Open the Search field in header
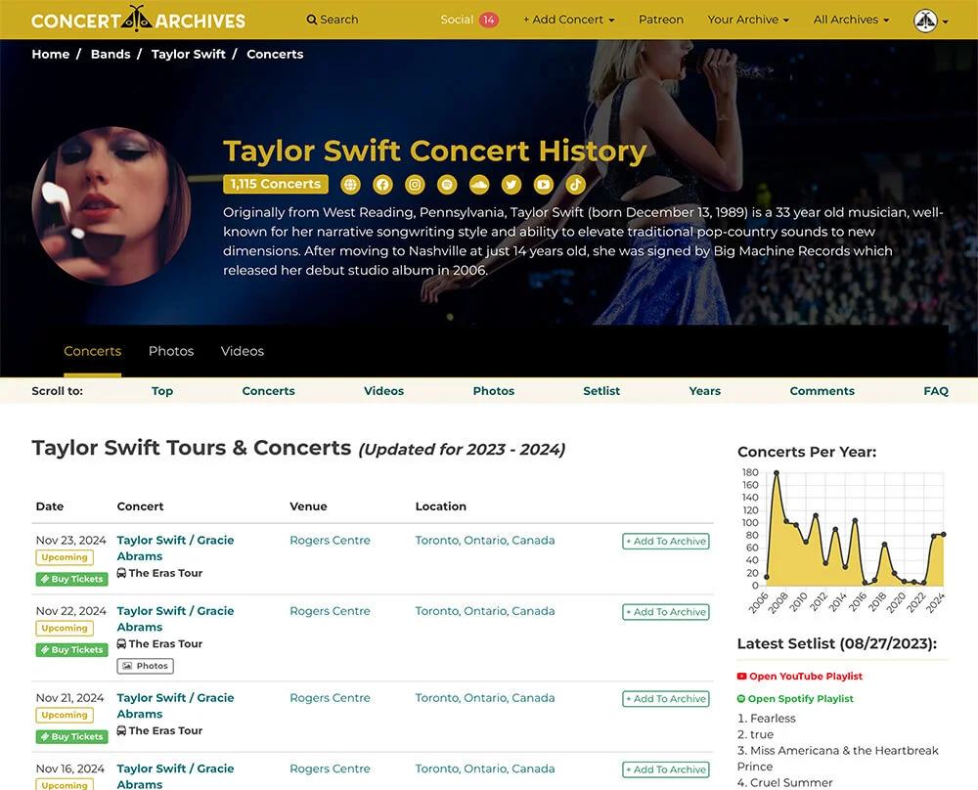978x790 pixels. (333, 20)
